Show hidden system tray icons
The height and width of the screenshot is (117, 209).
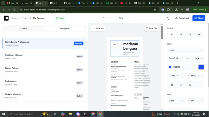click(x=174, y=114)
